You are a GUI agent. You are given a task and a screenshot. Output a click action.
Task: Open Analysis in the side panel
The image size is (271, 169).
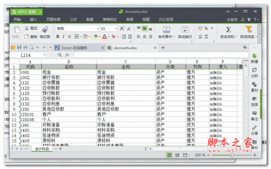[254, 73]
